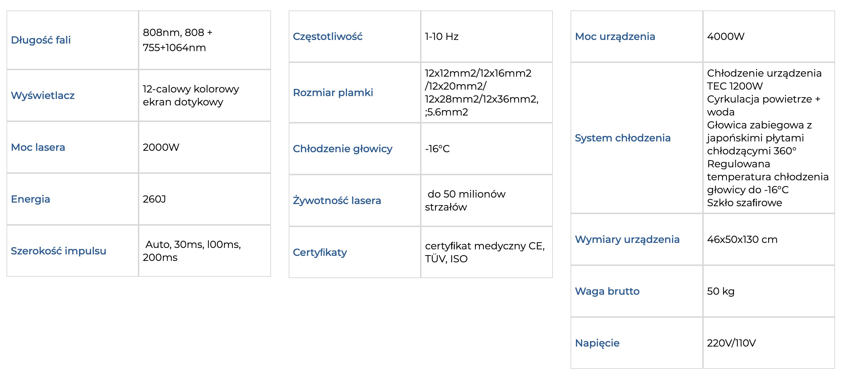Click the "System chłodzenia" label

[x=623, y=138]
